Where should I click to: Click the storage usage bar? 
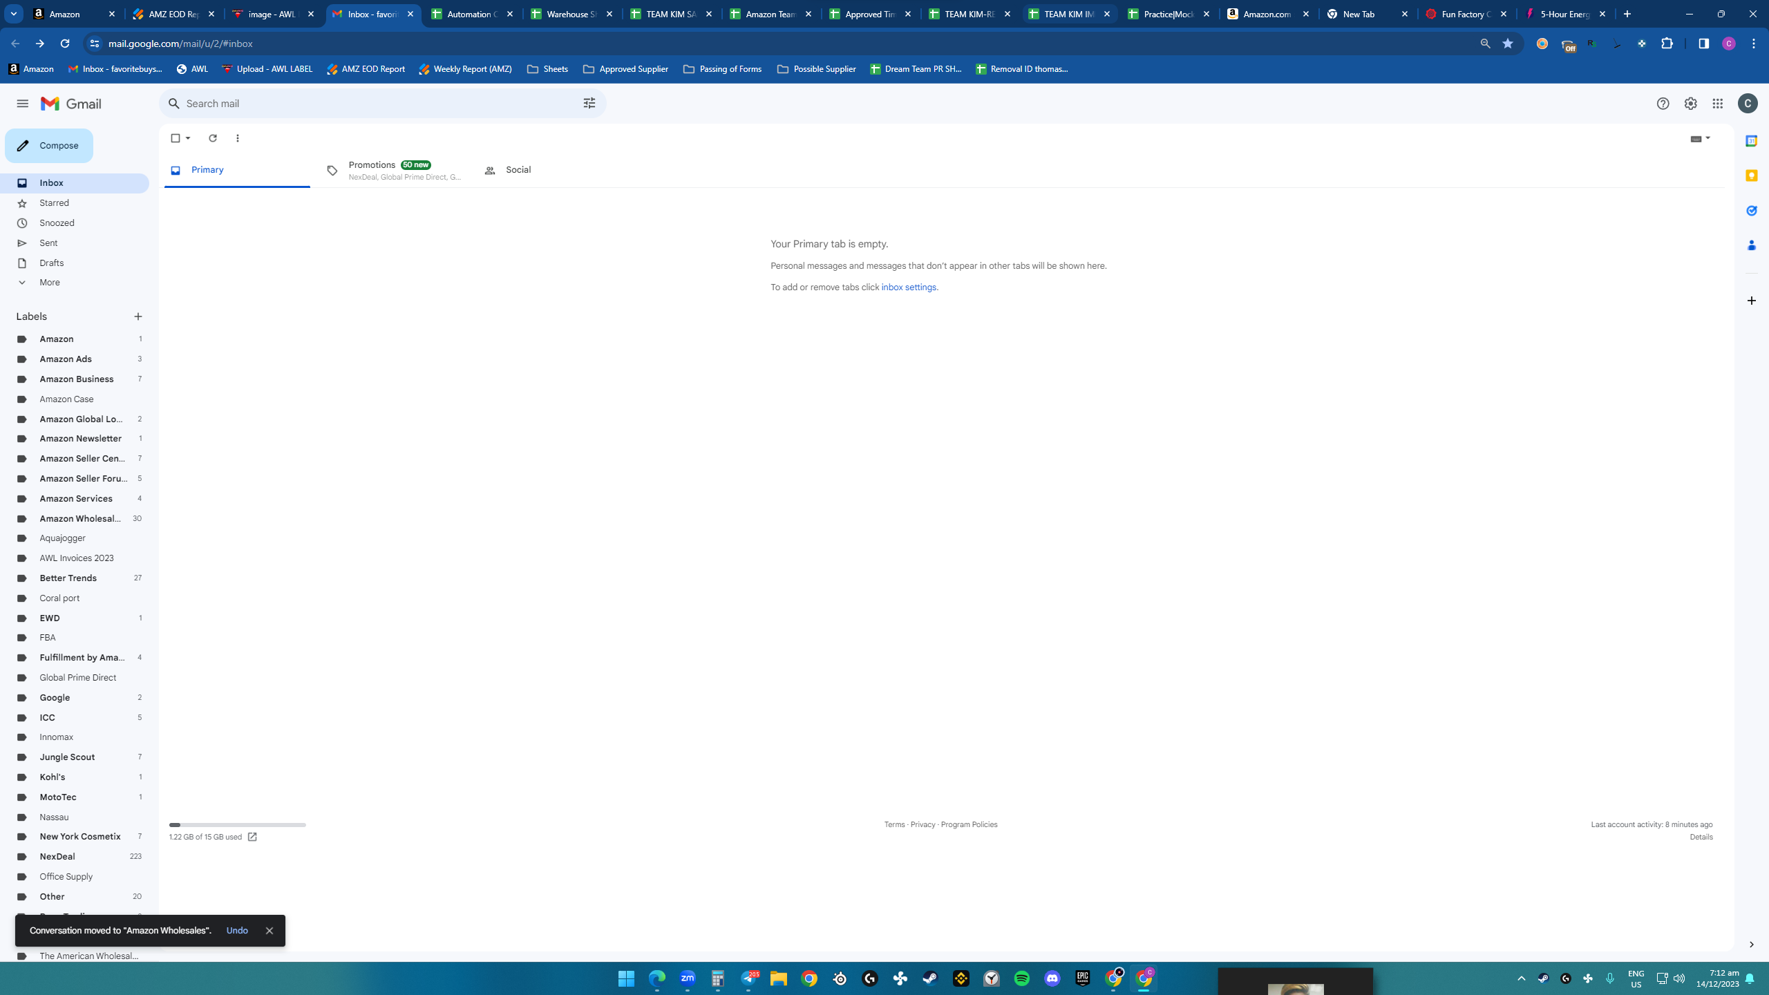(237, 825)
